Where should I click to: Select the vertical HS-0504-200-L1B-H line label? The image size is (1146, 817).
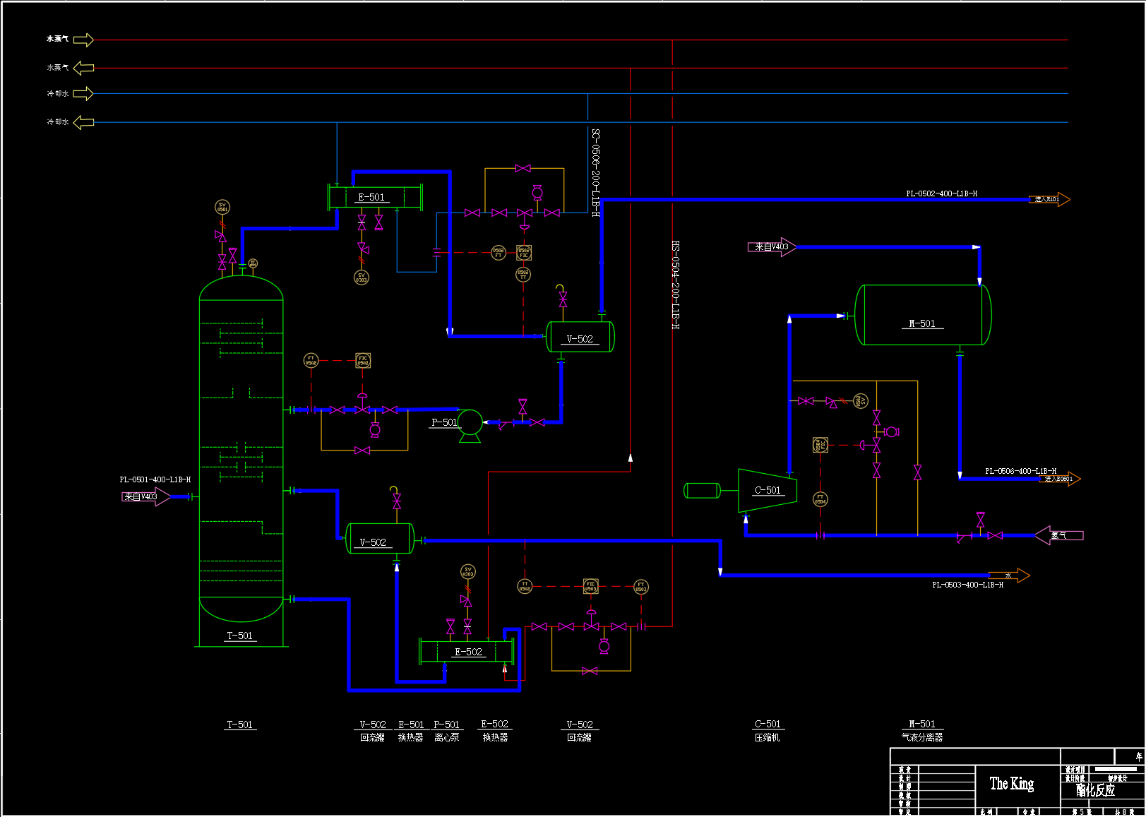click(676, 285)
